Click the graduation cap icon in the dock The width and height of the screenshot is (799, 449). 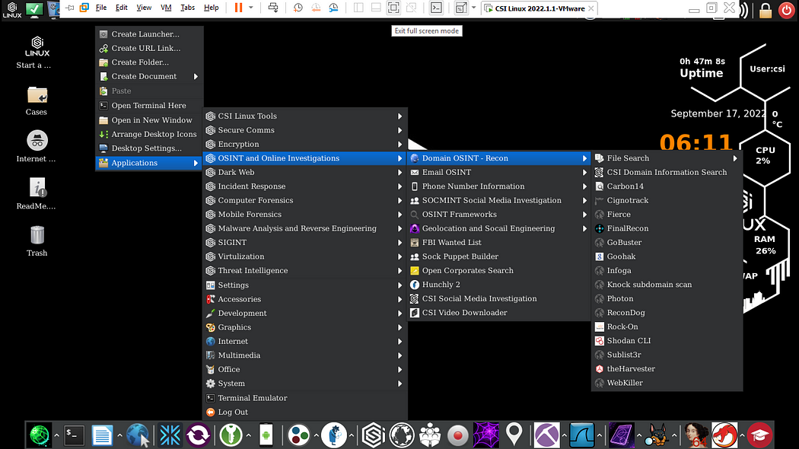click(x=759, y=435)
